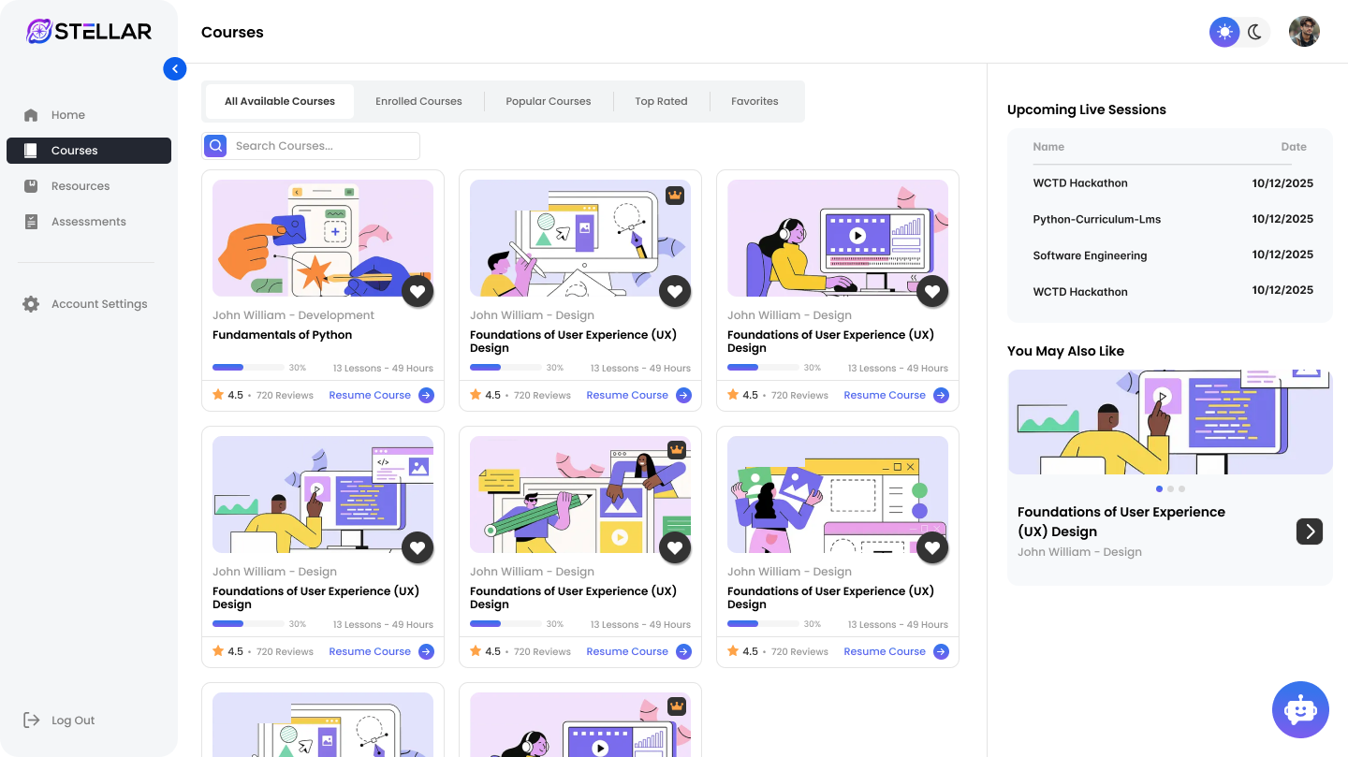
Task: Switch to dark mode moon toggle
Action: pos(1255,32)
